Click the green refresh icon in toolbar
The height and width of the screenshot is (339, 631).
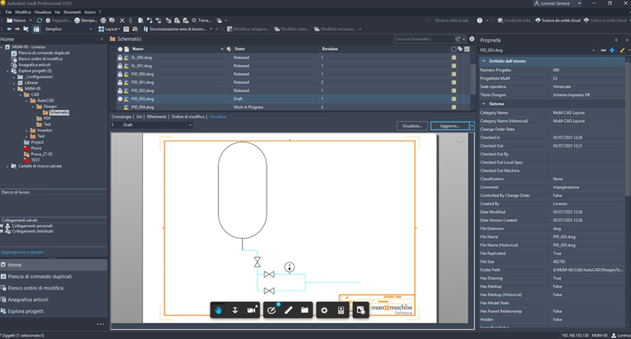(x=39, y=20)
